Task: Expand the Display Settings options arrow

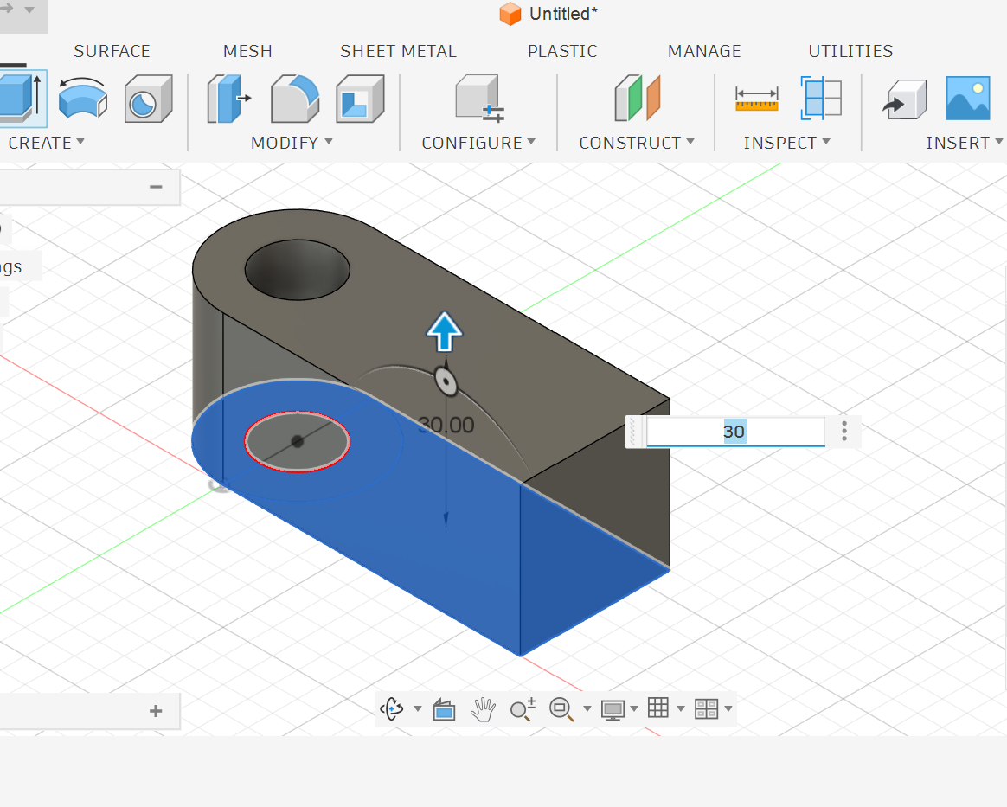Action: click(x=634, y=708)
